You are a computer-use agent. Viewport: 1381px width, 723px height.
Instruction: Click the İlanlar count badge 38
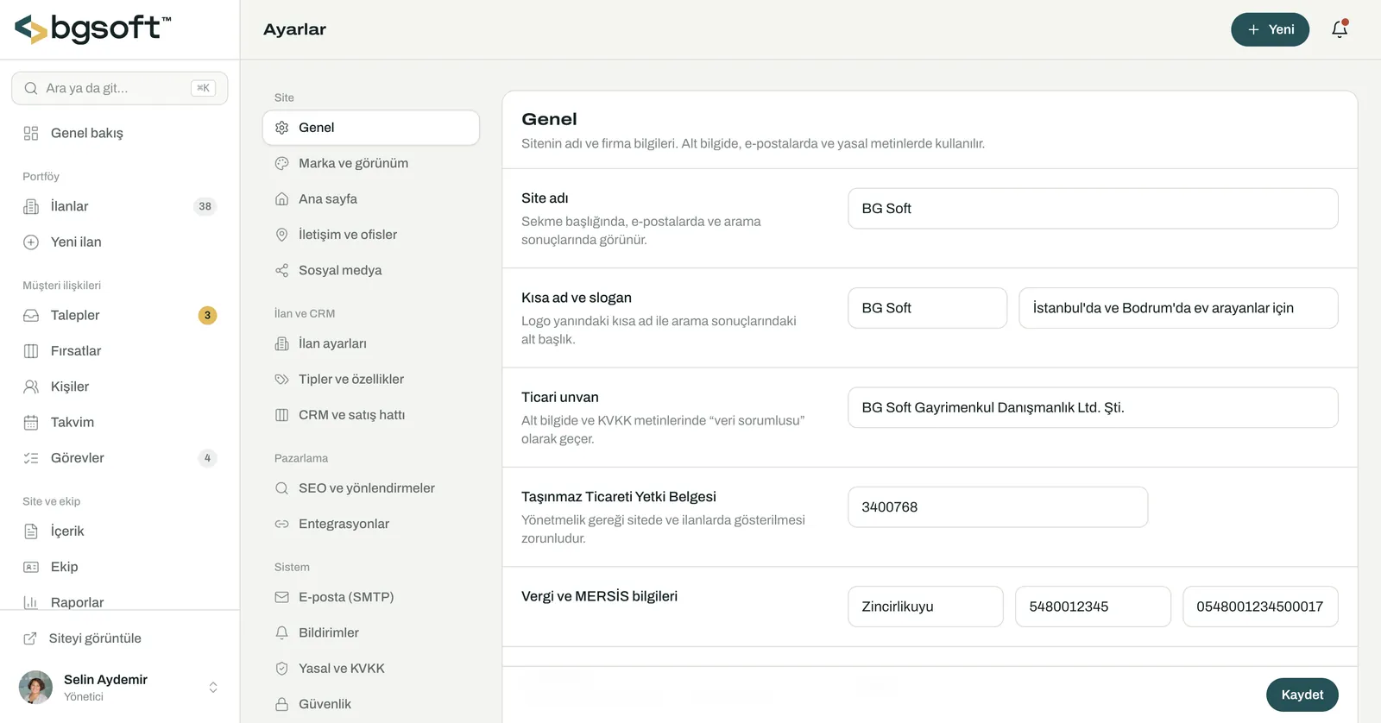(x=205, y=206)
